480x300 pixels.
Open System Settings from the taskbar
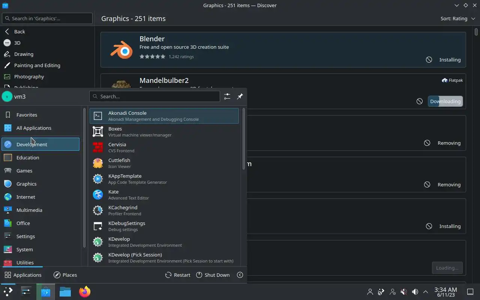click(26, 291)
